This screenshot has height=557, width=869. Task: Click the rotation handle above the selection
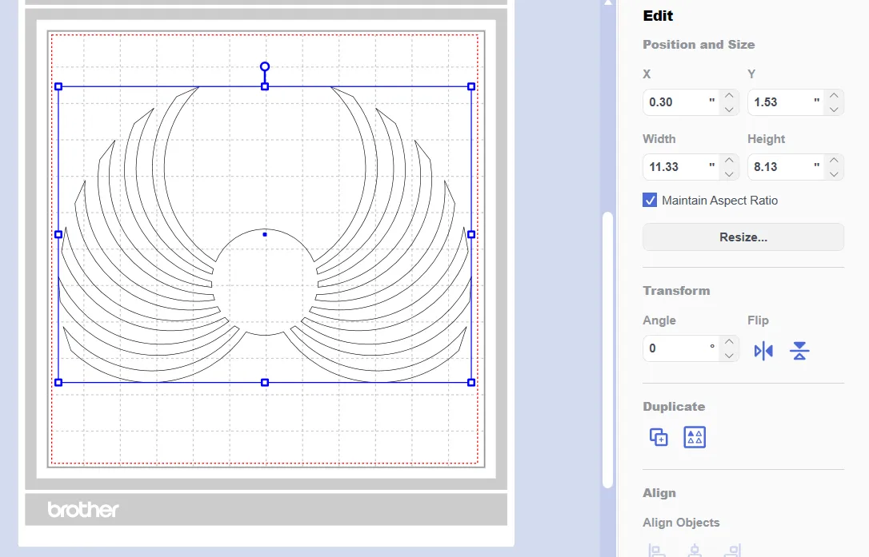[x=265, y=66]
